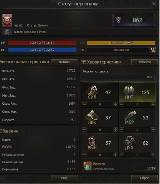This screenshot has height=184, width=160.
Task: Click the question mark help icon
Action: (x=83, y=62)
